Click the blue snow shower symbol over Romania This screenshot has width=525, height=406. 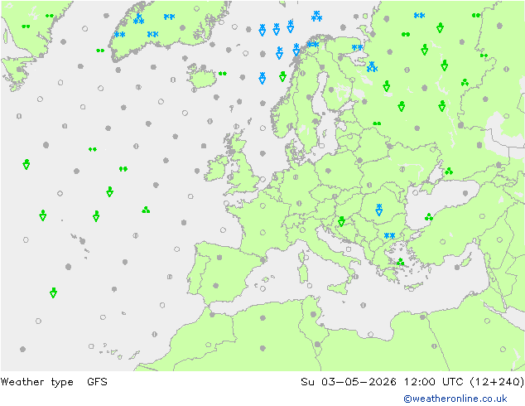(x=379, y=210)
